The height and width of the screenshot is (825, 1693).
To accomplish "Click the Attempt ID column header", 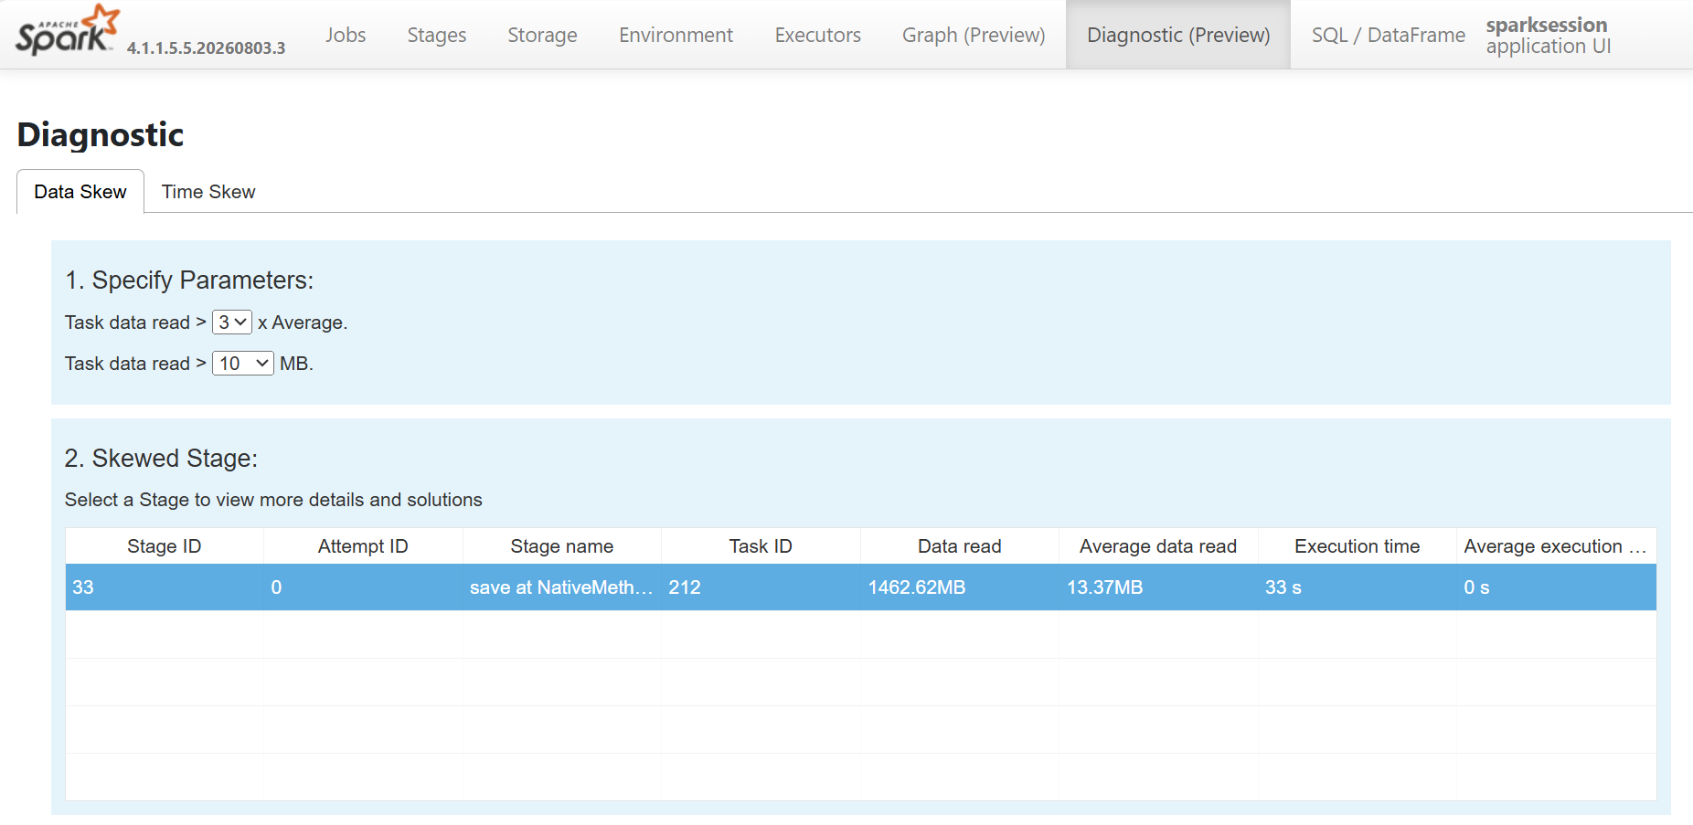I will pos(363,546).
